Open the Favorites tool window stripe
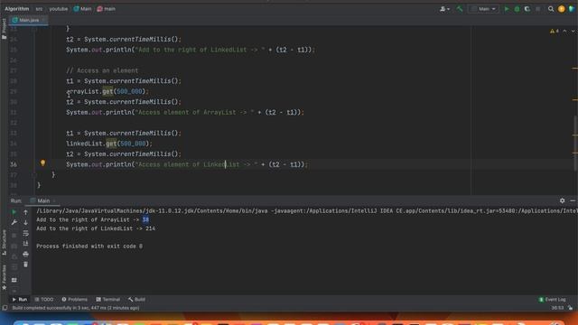578x325 pixels. [x=4, y=277]
